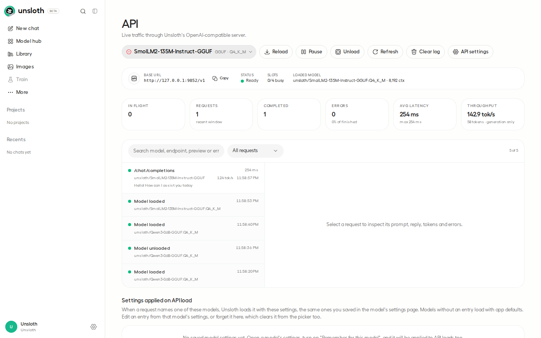Click the Unsloth sloth logo

(10, 11)
